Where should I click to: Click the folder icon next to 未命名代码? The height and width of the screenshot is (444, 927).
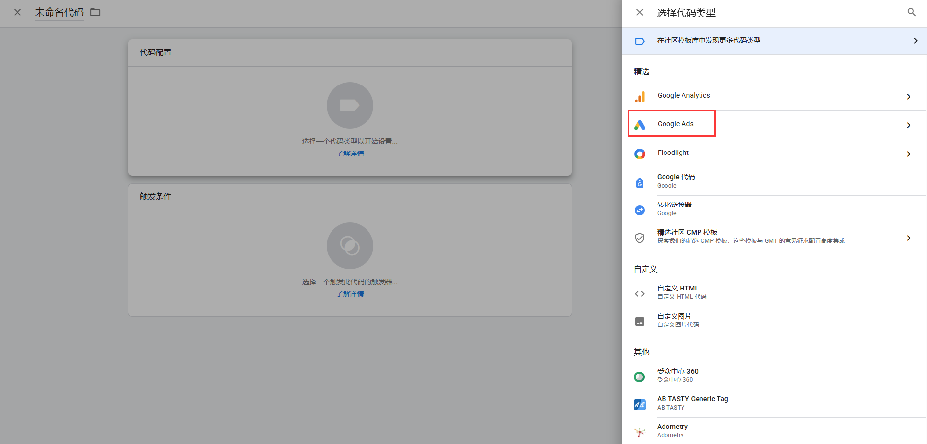tap(95, 12)
